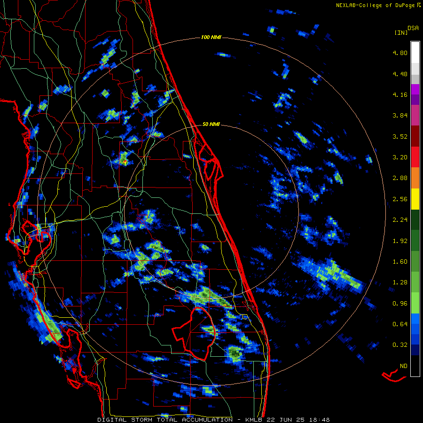Click the 2.88 legend value
The width and height of the screenshot is (423, 423).
coord(400,178)
